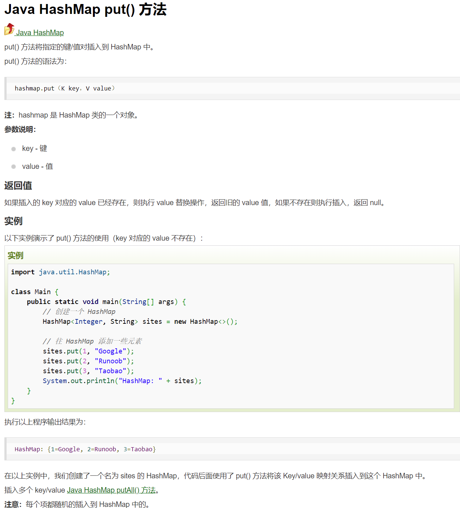Click the list item key - 键
The width and height of the screenshot is (460, 508).
pos(34,148)
